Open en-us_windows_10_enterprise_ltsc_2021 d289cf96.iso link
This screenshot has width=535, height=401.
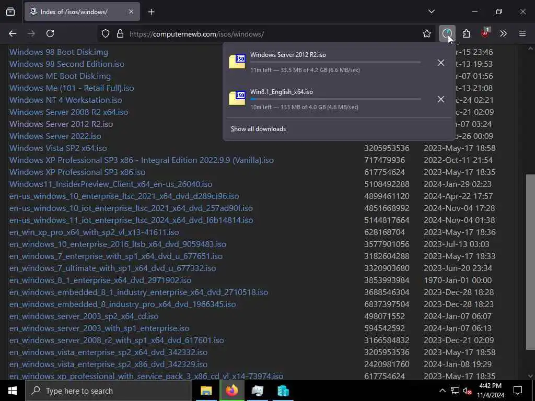tap(124, 196)
